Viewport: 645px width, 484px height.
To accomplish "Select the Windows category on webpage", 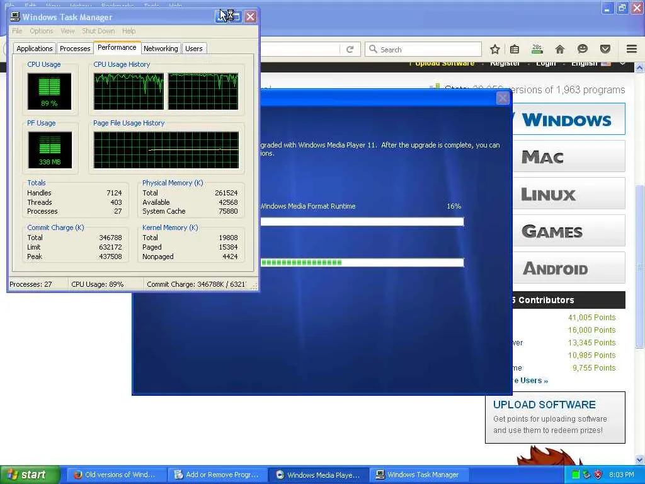I will 569,119.
